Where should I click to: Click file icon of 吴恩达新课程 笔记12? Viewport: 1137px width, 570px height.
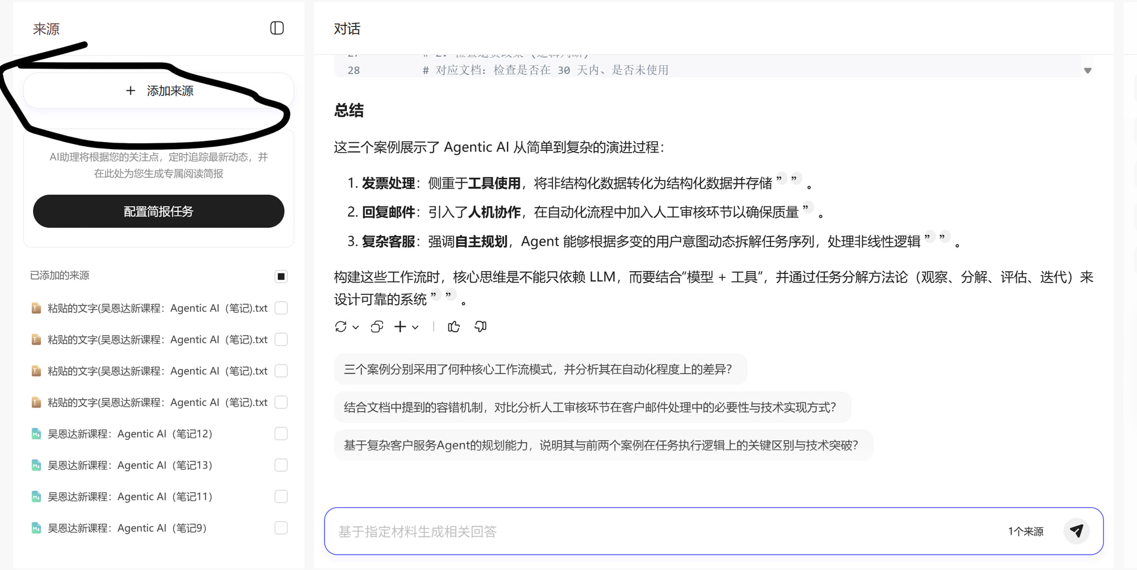[36, 434]
